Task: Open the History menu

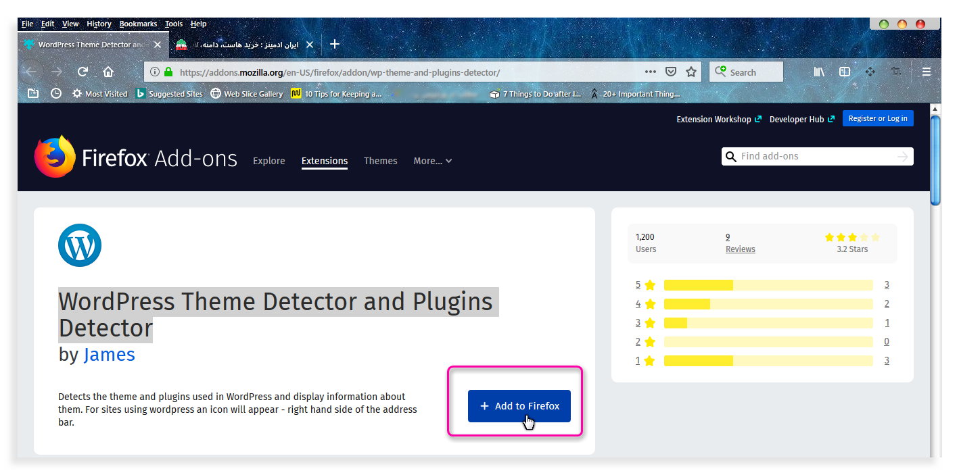Action: [99, 24]
